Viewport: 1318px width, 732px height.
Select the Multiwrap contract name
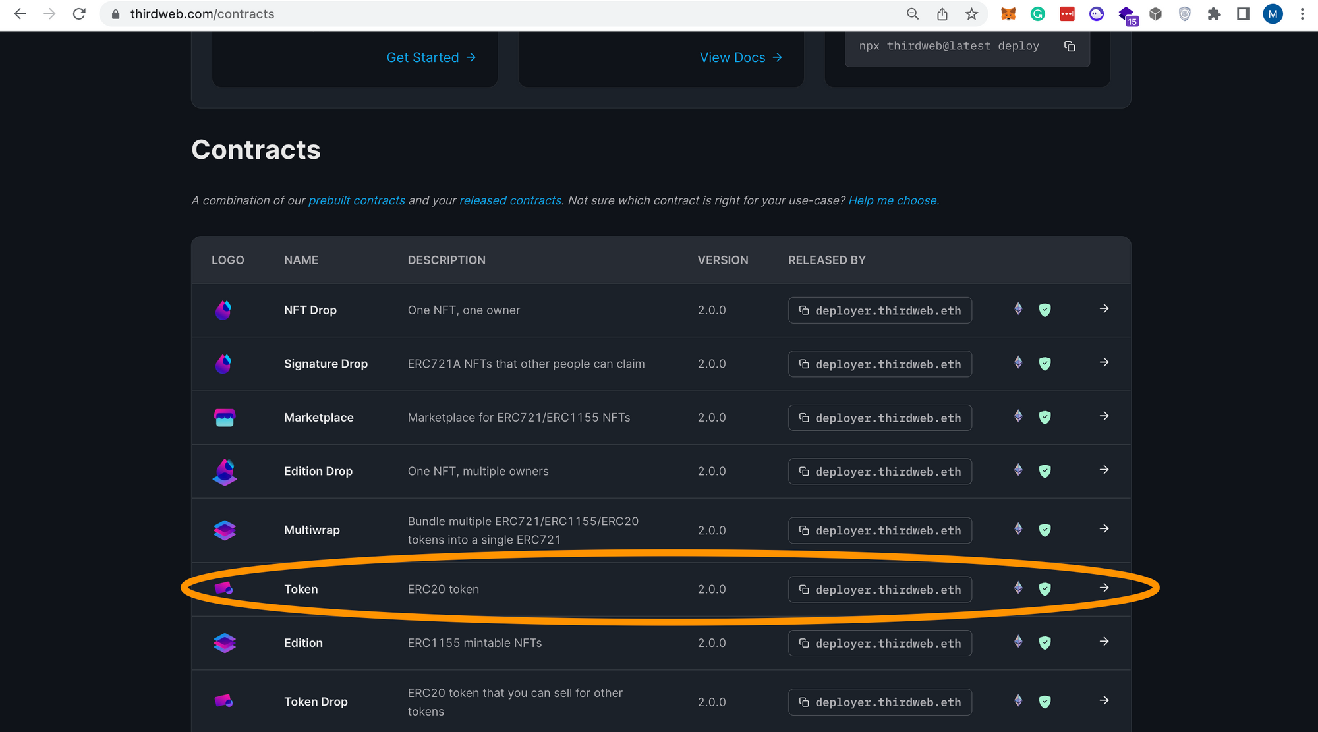tap(312, 530)
